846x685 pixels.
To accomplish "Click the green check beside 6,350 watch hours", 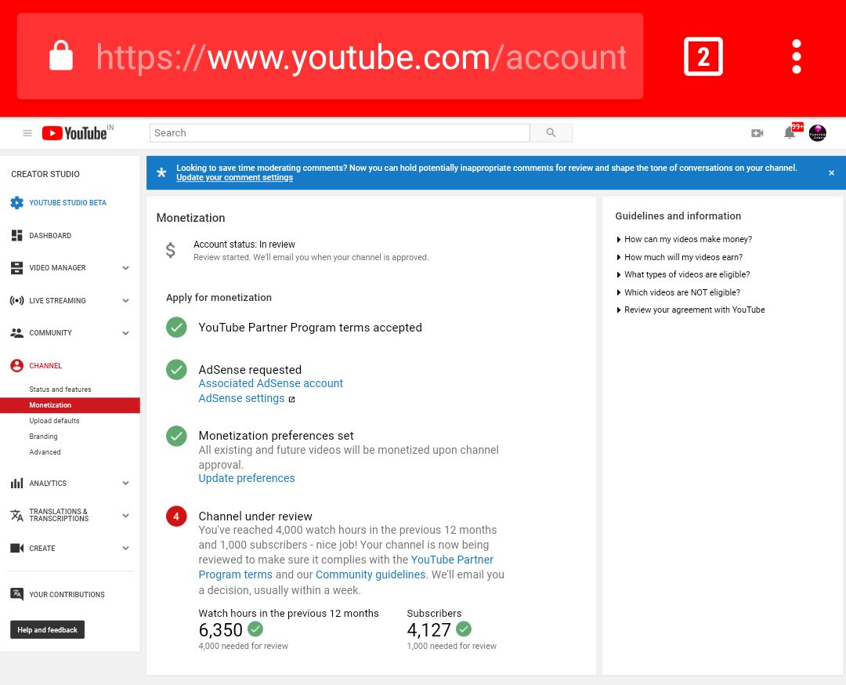I will (255, 629).
